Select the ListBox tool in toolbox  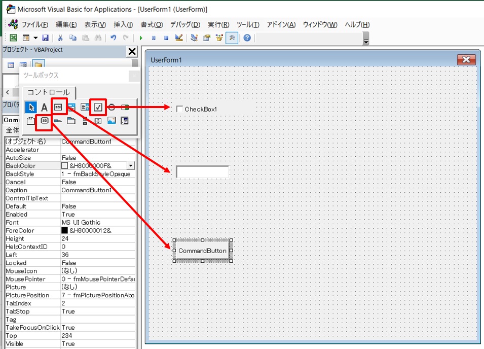tap(85, 107)
